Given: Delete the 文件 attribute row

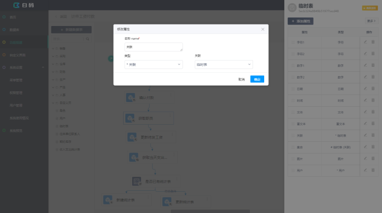Looking at the screenshot, I should pyautogui.click(x=373, y=112).
